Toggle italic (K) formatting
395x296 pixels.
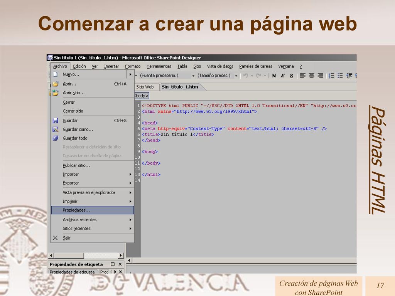pos(283,76)
